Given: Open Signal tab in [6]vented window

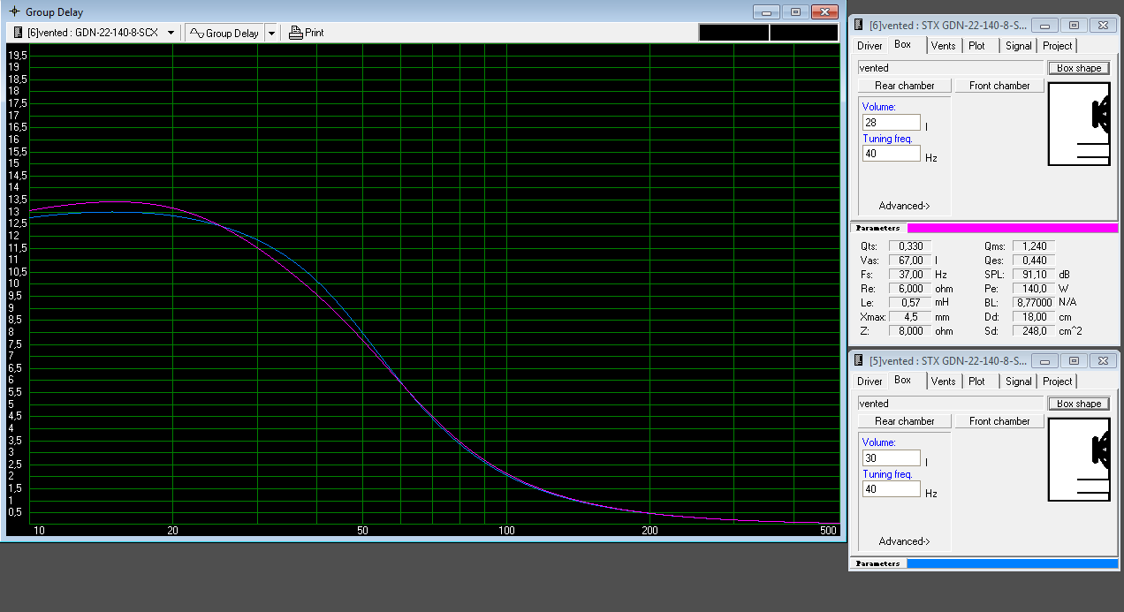Looking at the screenshot, I should pyautogui.click(x=1018, y=46).
